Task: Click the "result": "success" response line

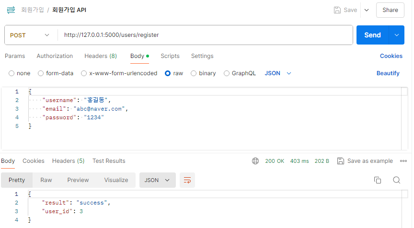Action: coord(76,203)
